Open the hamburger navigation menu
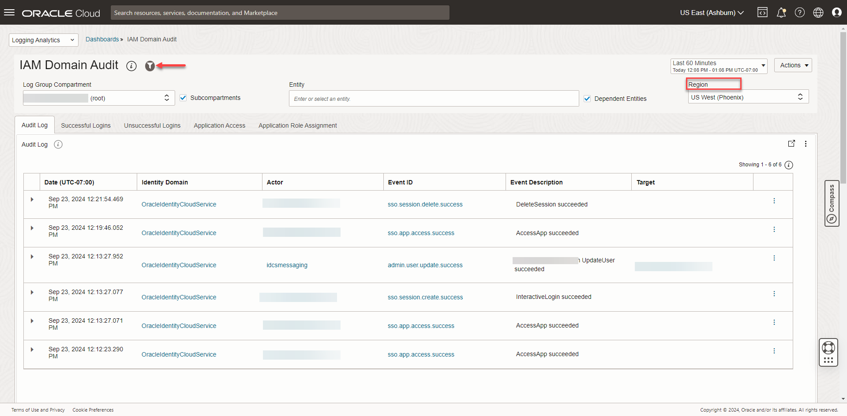 pyautogui.click(x=9, y=12)
